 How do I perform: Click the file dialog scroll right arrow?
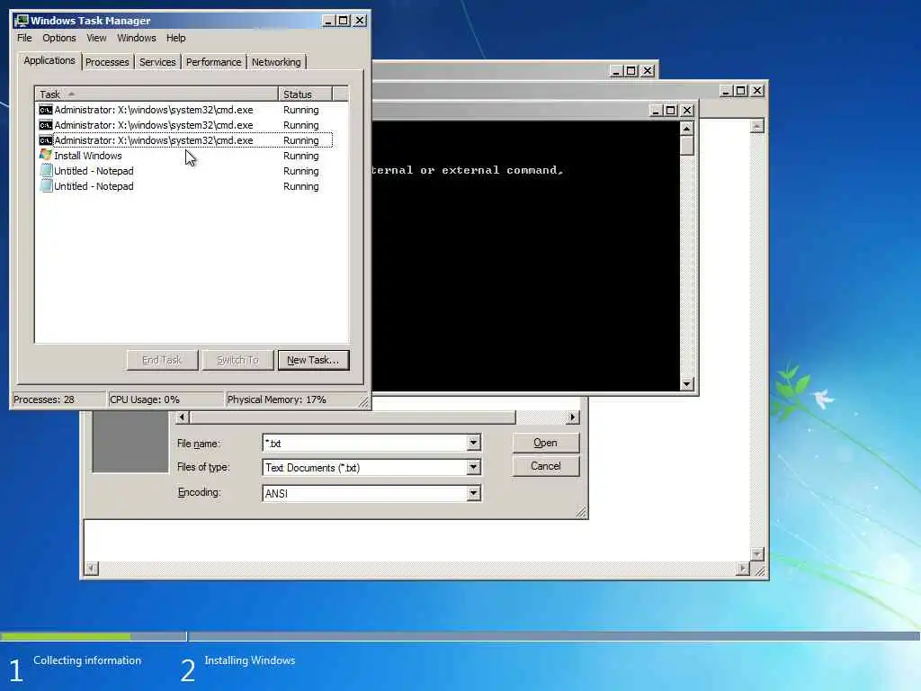coord(573,417)
